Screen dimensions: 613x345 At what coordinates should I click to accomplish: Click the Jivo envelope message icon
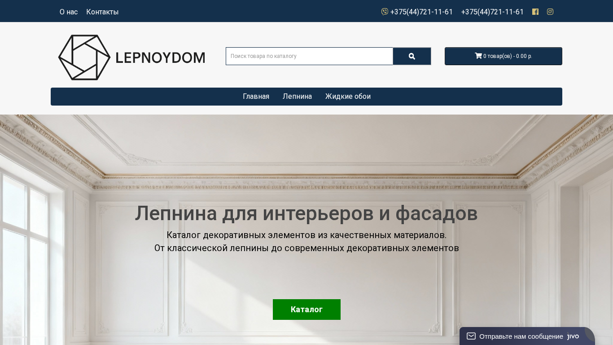coord(471,336)
